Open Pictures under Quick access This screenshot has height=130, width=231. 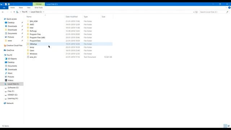(11, 37)
